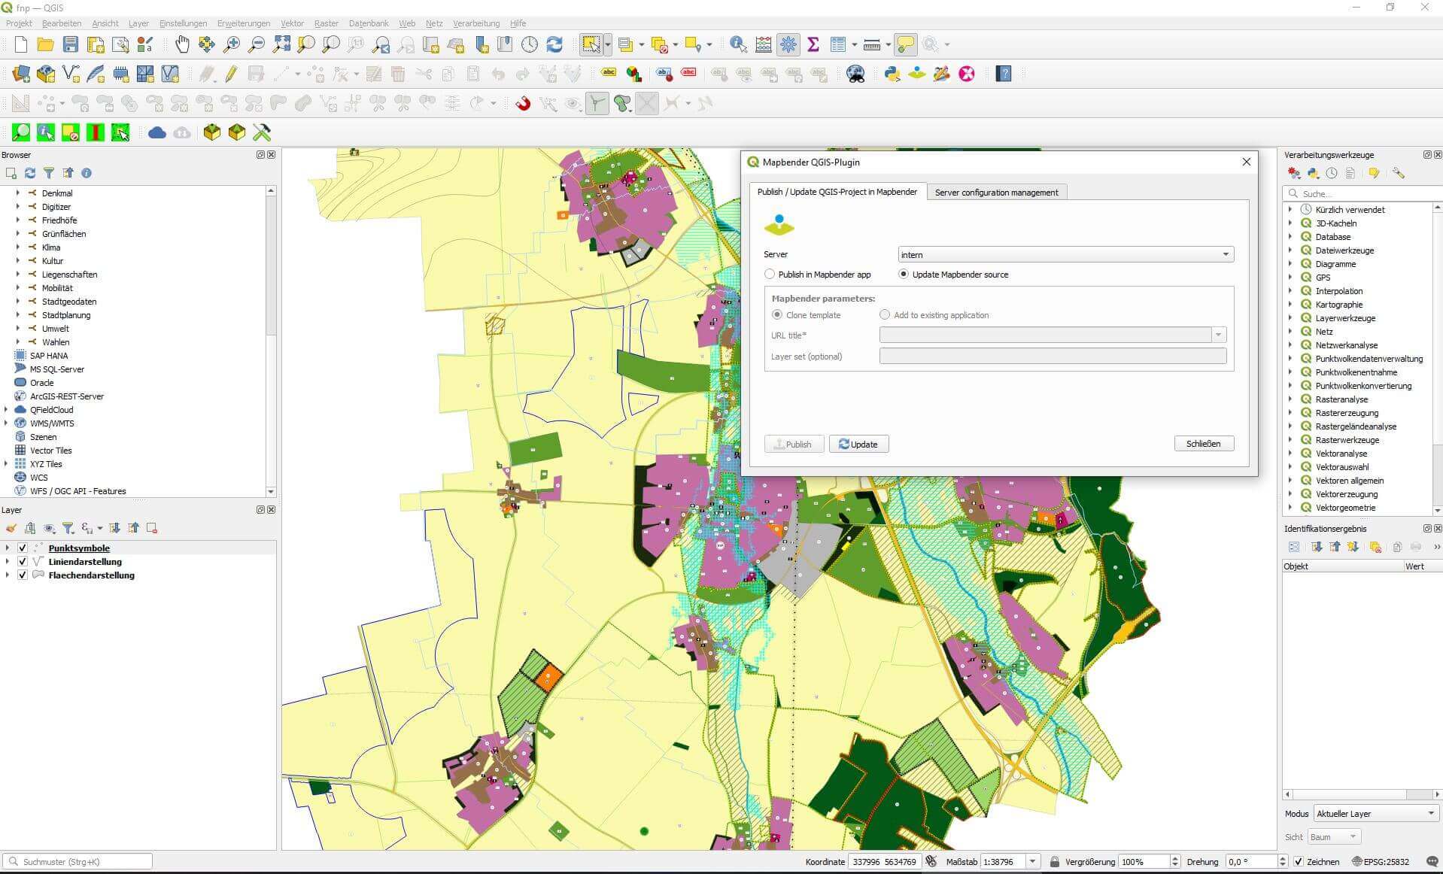This screenshot has height=874, width=1443.
Task: Open the Processing Toolbox via gear icon
Action: tap(787, 44)
